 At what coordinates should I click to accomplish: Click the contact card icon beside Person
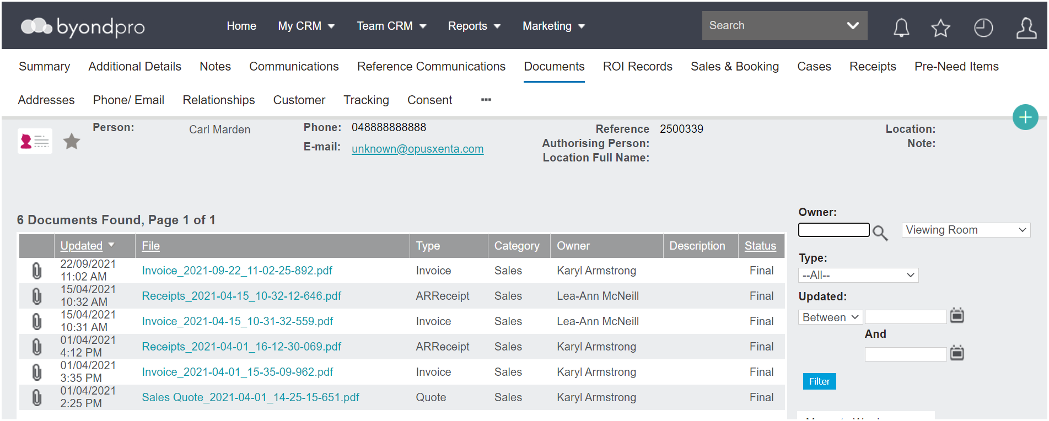click(35, 141)
